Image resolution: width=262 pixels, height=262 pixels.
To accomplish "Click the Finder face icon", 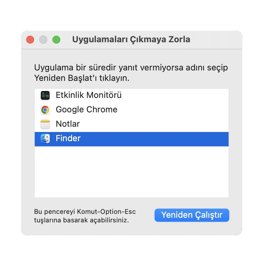I will [x=45, y=139].
